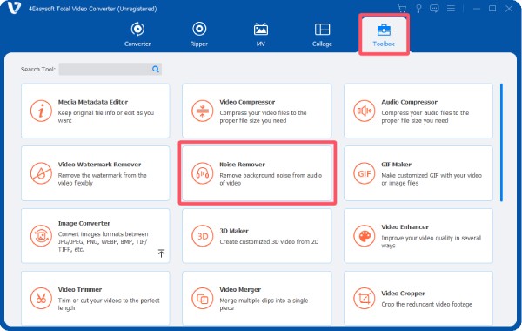Open 3D Maker title

[x=234, y=231]
